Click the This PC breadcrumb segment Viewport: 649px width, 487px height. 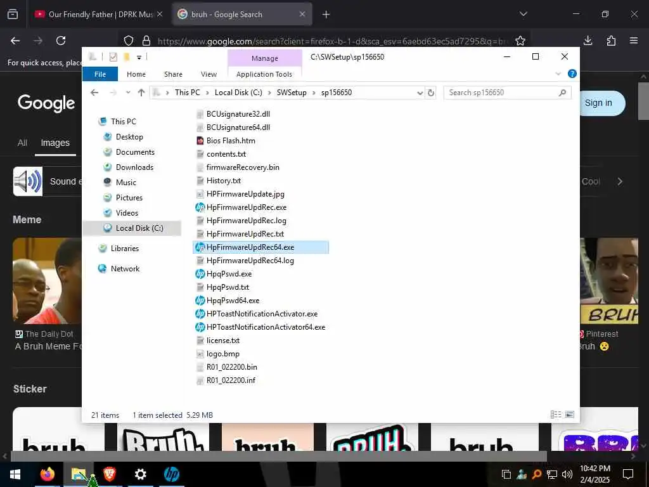pyautogui.click(x=187, y=93)
